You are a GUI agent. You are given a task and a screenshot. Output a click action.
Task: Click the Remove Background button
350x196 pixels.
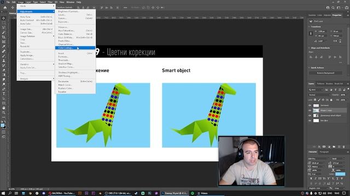325,73
